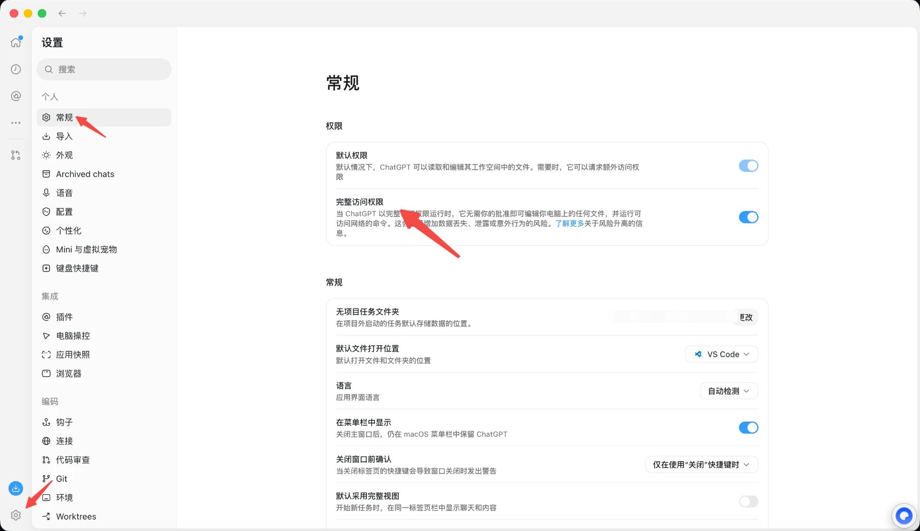Click the smiley icon beside 个性化
This screenshot has width=920, height=531.
point(46,231)
